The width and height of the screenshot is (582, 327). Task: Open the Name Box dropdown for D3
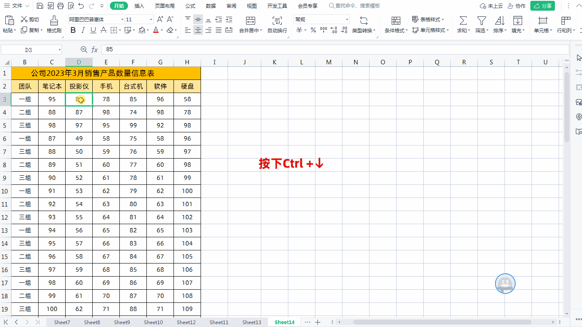click(x=59, y=50)
